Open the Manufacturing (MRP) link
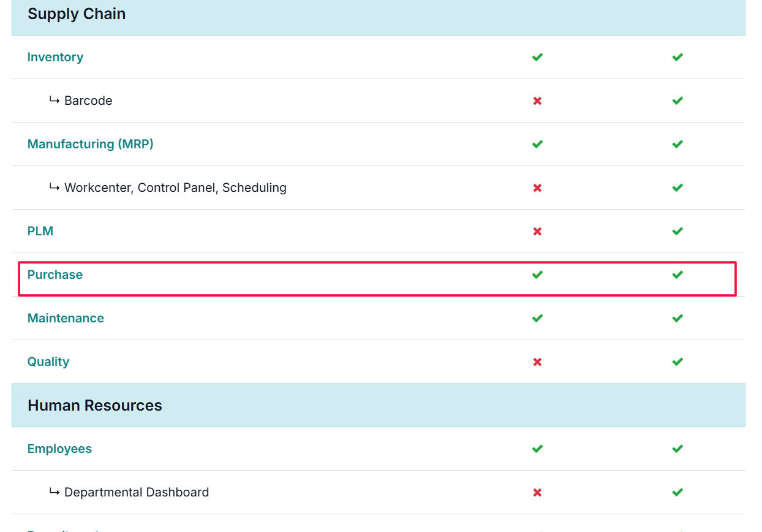Screen dimensions: 762x532 click(90, 144)
